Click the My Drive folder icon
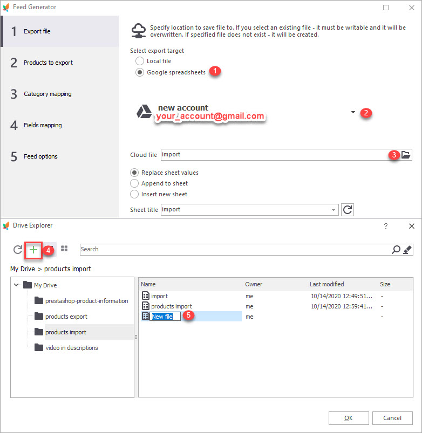 click(28, 285)
